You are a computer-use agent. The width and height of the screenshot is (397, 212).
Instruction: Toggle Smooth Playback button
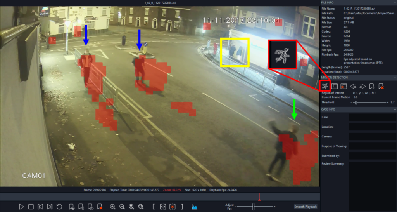coord(306,207)
